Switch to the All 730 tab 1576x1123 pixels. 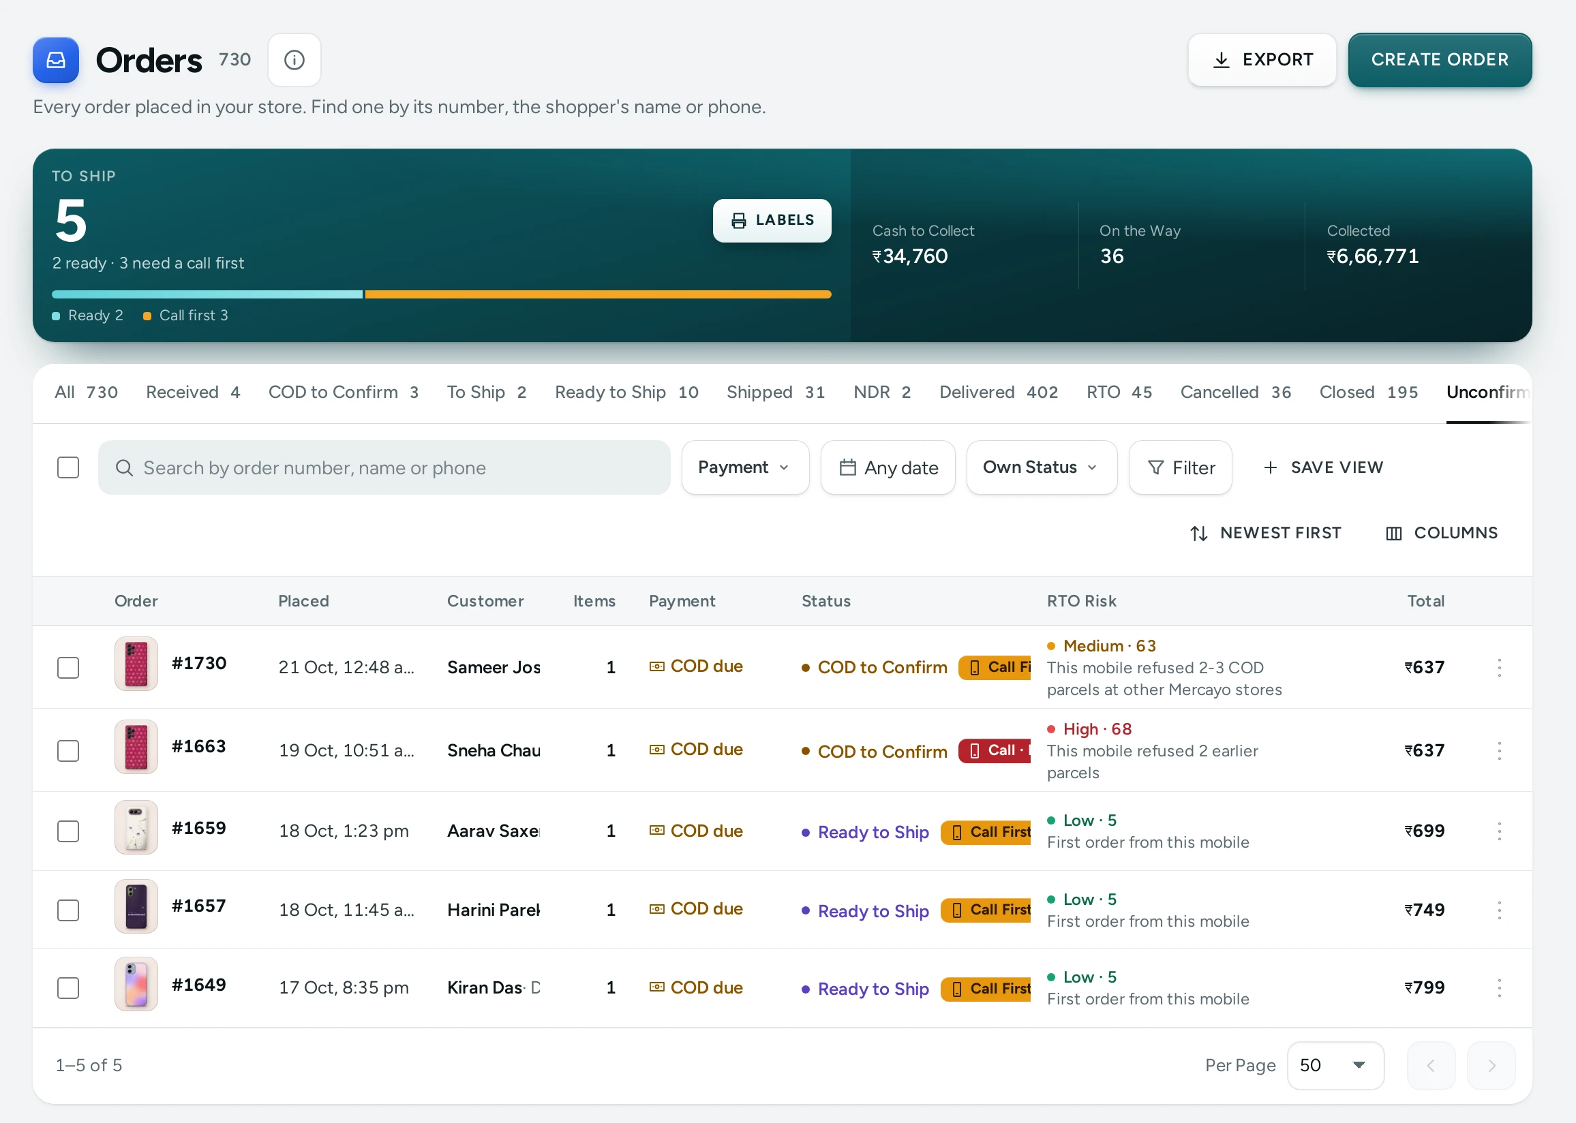tap(87, 392)
